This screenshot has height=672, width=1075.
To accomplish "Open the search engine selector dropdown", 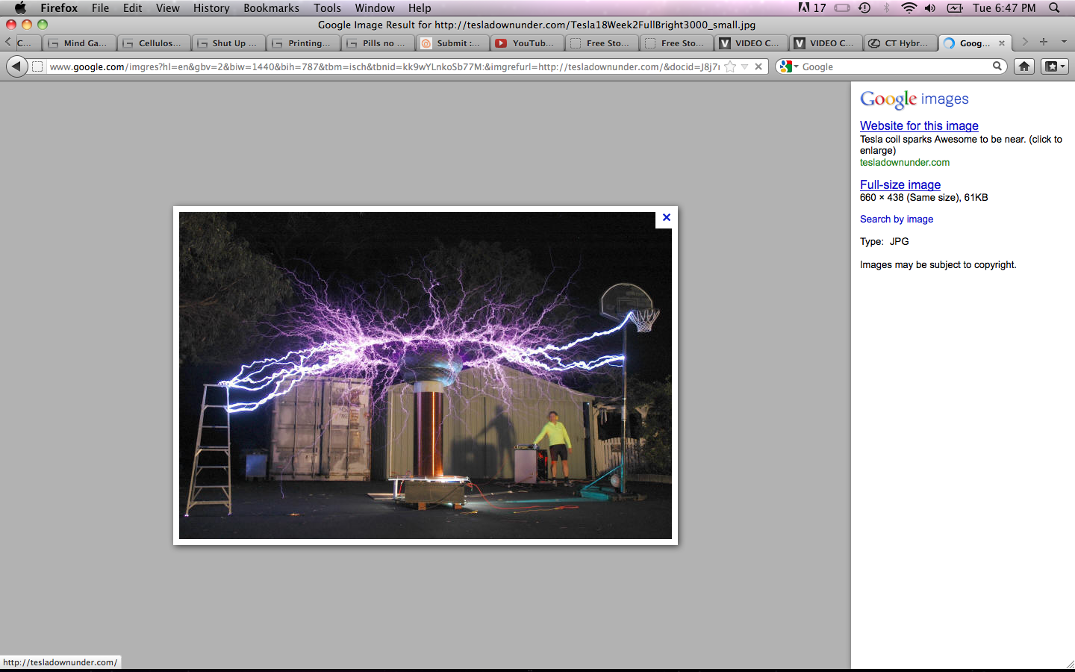I will coord(796,66).
